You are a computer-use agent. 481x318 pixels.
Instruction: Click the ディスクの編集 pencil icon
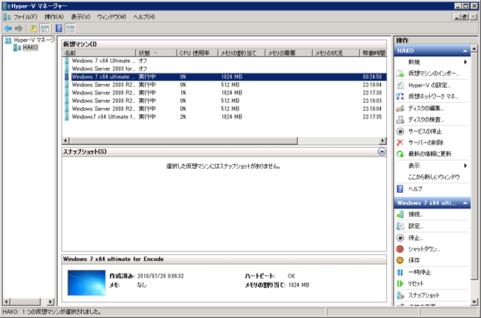(400, 108)
